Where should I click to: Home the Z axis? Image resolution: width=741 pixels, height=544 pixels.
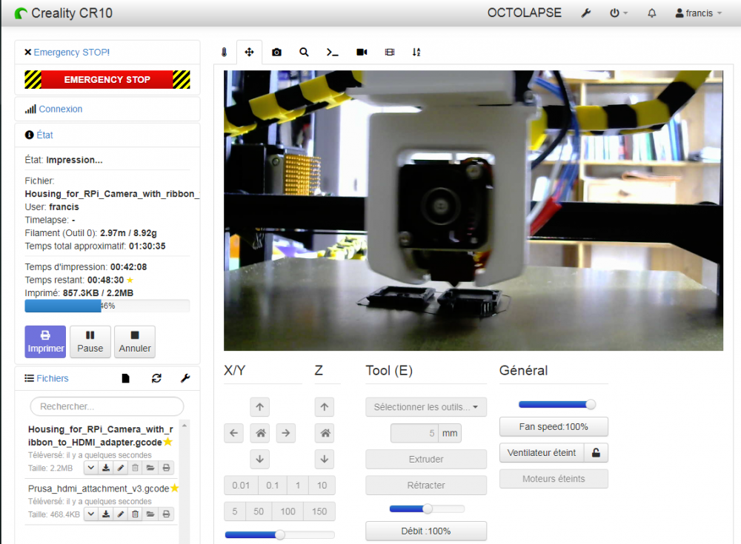(325, 433)
